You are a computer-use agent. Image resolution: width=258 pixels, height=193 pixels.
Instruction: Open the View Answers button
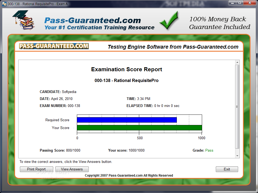coord(72,169)
